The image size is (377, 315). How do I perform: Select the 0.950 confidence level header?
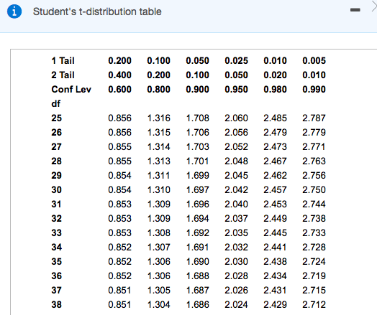point(236,90)
